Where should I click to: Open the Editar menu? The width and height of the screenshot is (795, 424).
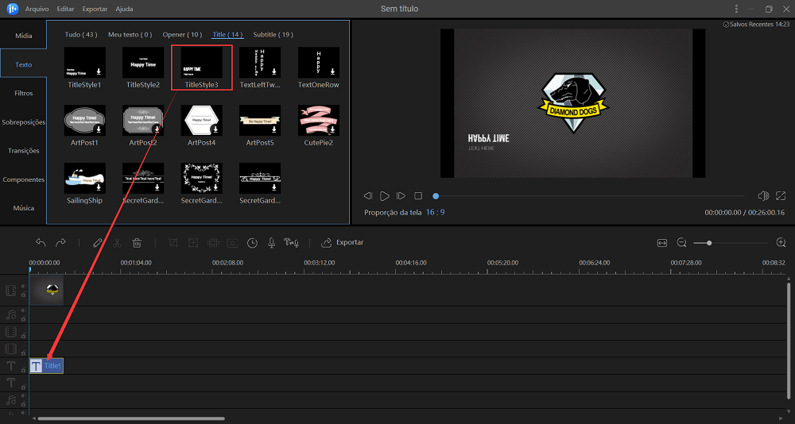(x=65, y=9)
